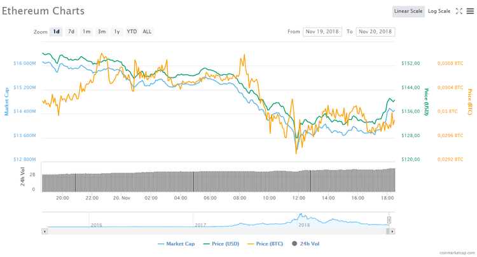Click the 0,0292 BTC axis label

click(x=450, y=159)
